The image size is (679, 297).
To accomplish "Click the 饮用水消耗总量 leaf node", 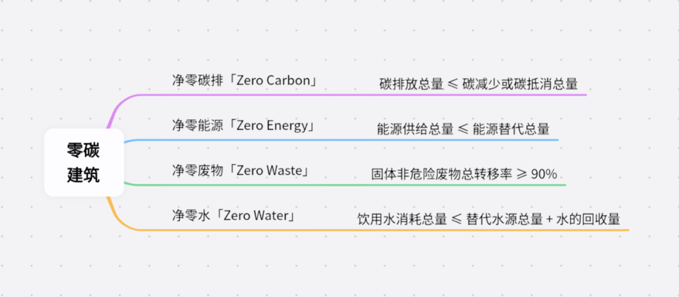I will click(402, 219).
